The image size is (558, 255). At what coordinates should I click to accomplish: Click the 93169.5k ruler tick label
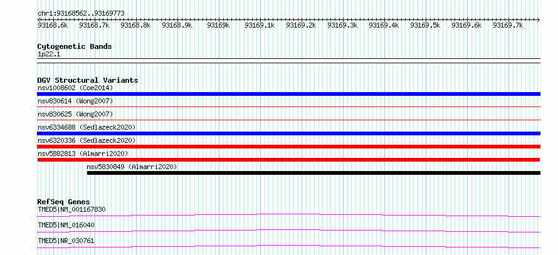pos(425,25)
